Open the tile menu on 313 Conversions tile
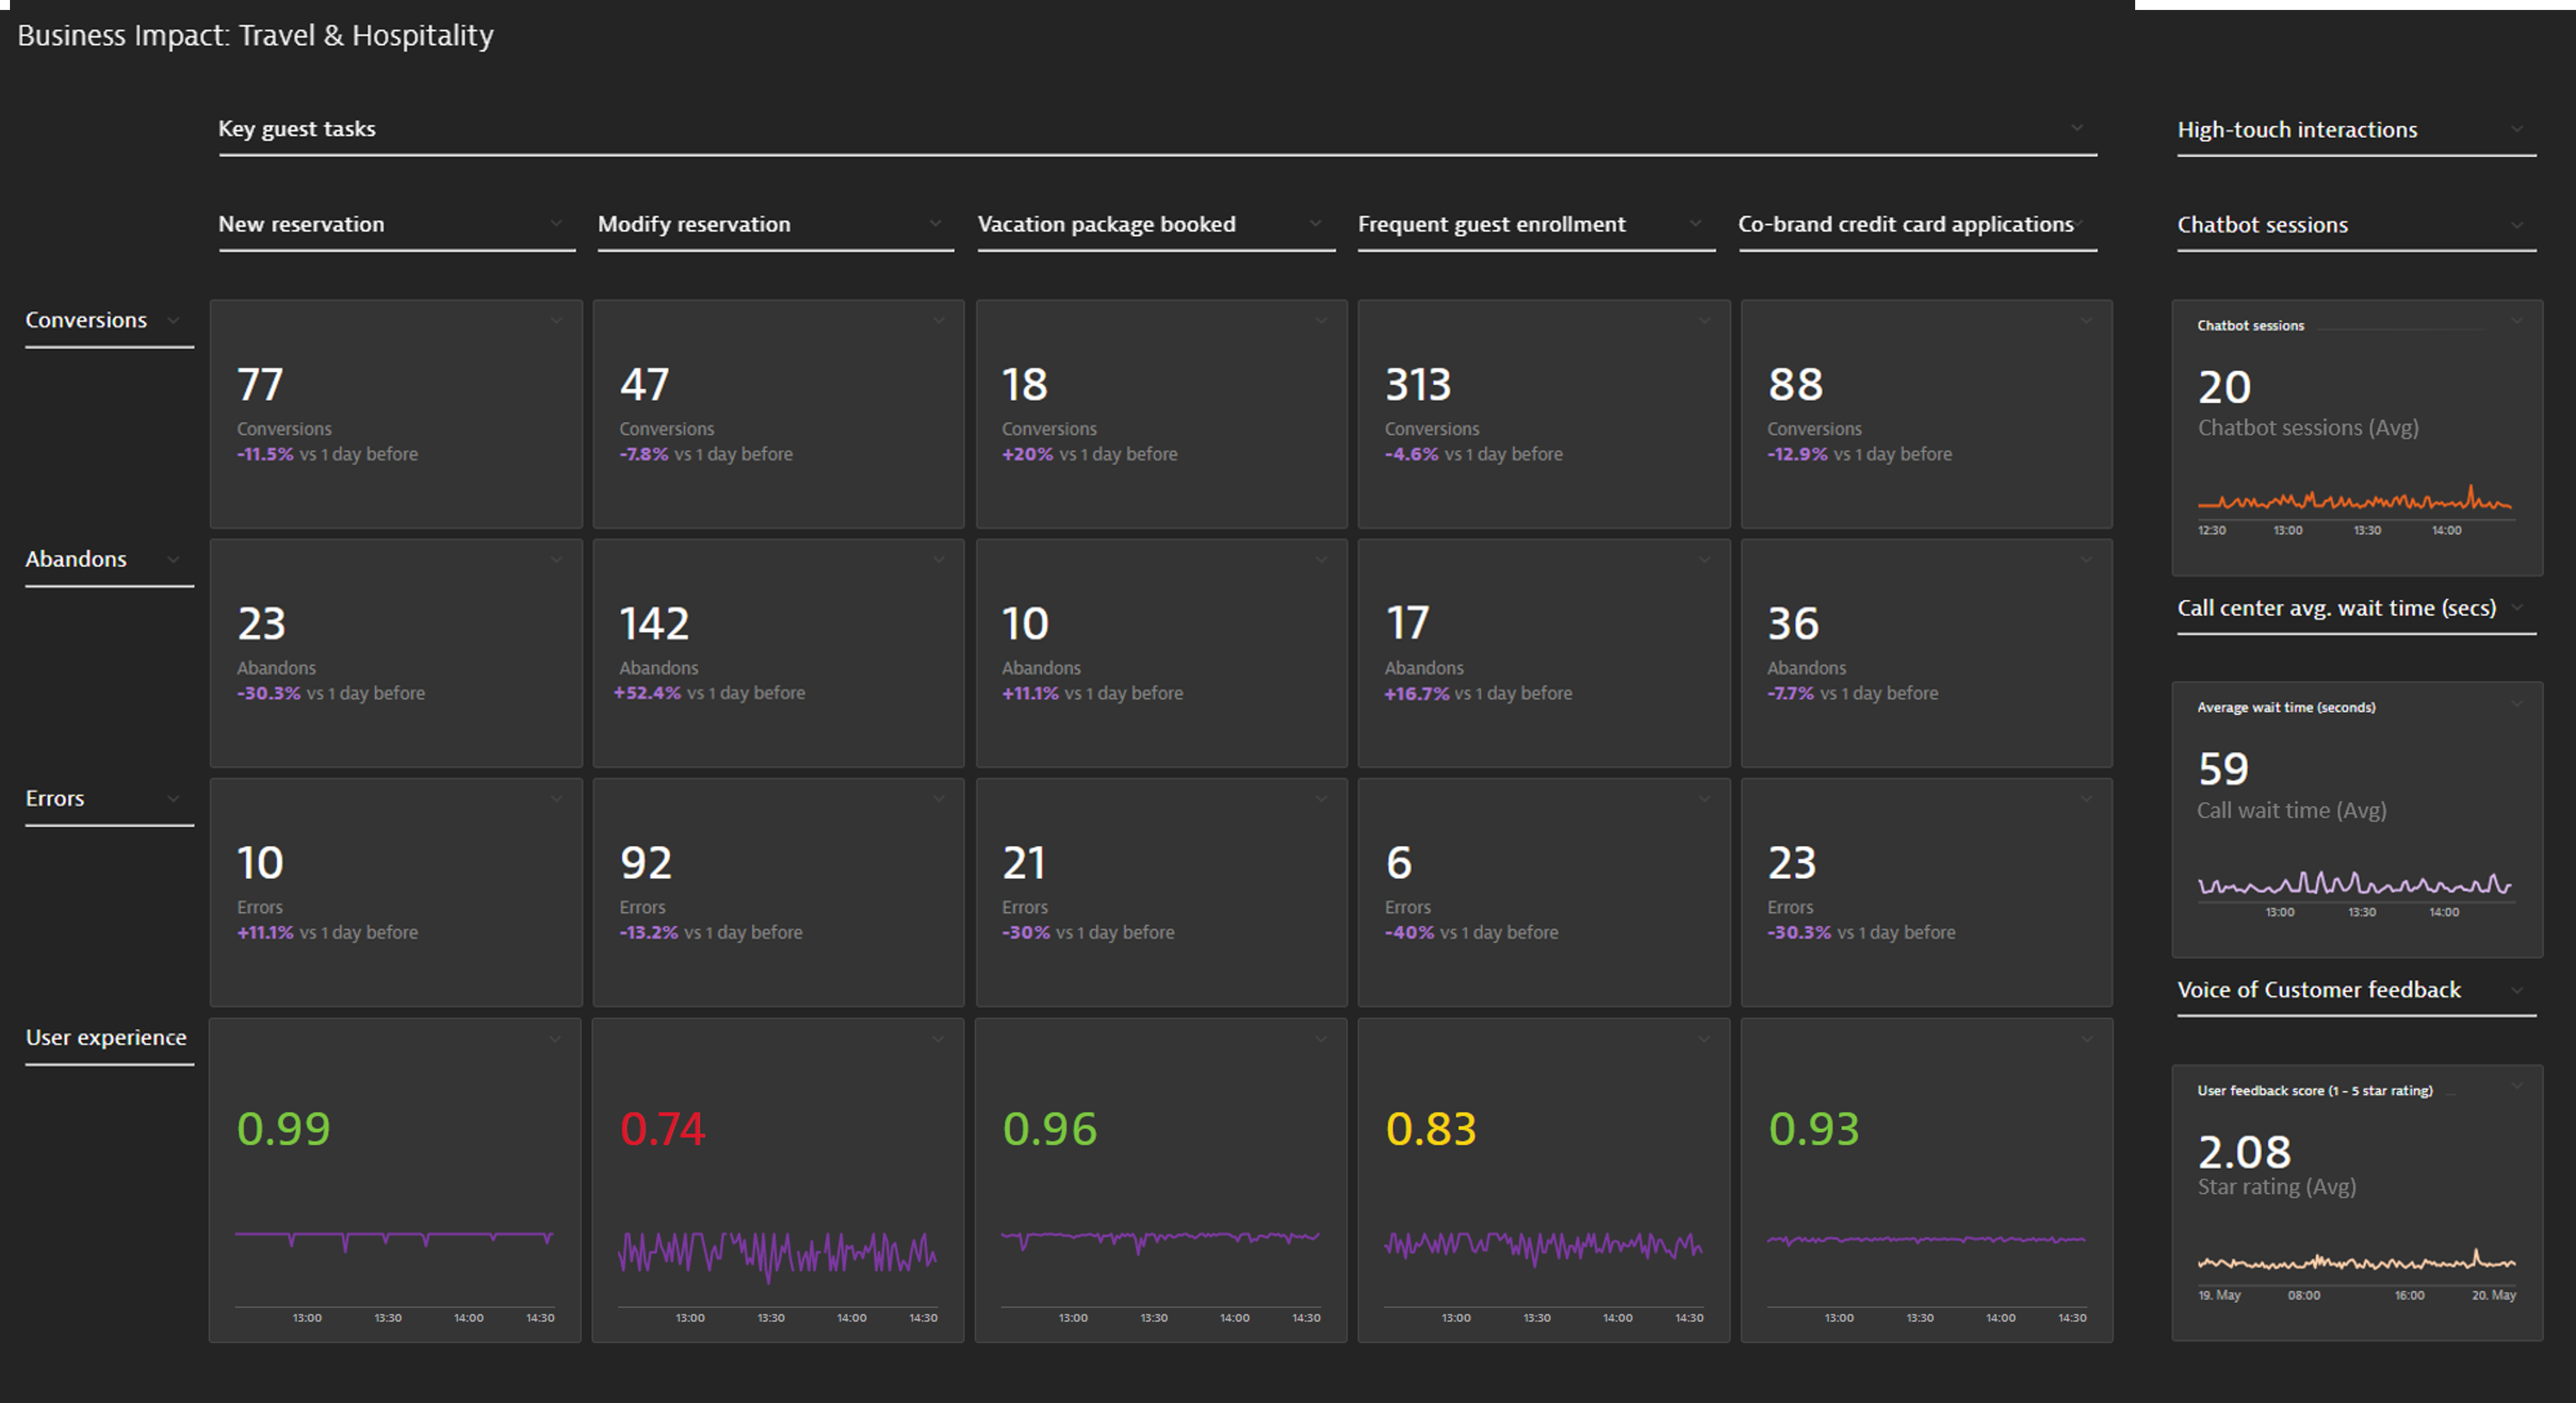This screenshot has height=1403, width=2576. click(1704, 321)
